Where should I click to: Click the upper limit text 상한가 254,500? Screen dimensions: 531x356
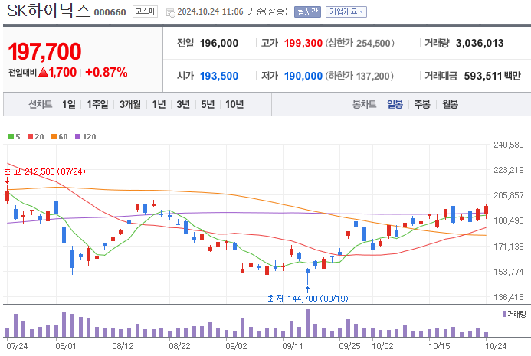359,43
